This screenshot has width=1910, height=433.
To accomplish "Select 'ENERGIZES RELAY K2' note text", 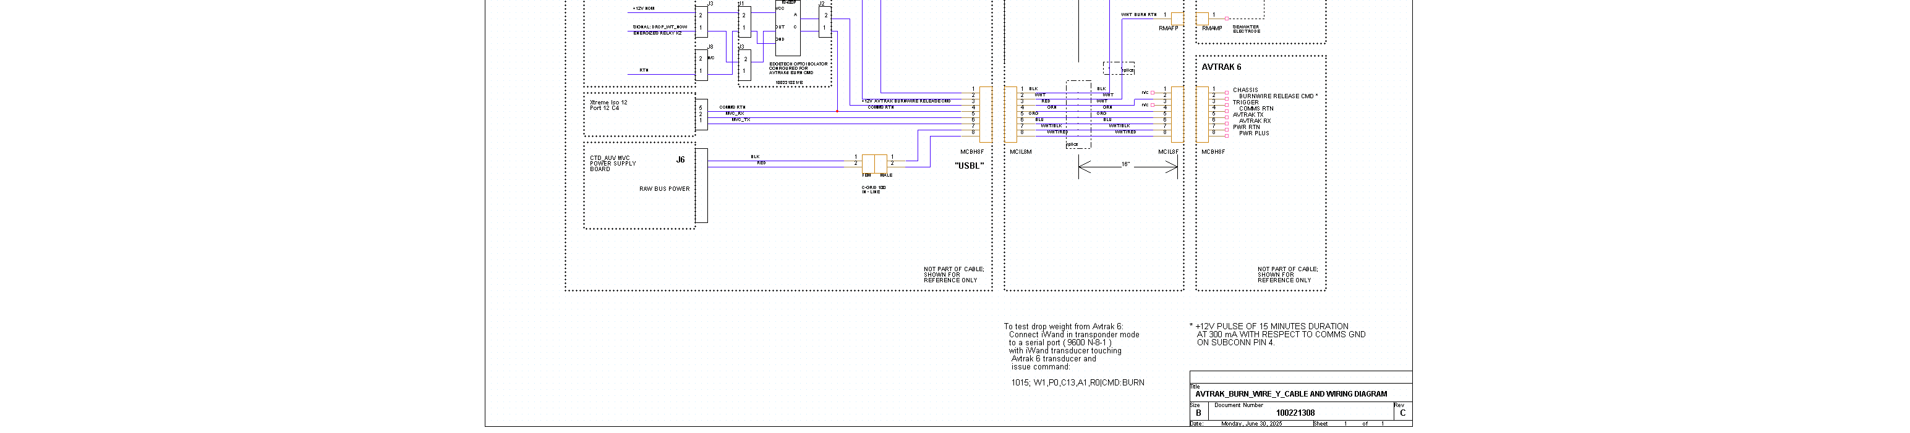I will pyautogui.click(x=657, y=33).
